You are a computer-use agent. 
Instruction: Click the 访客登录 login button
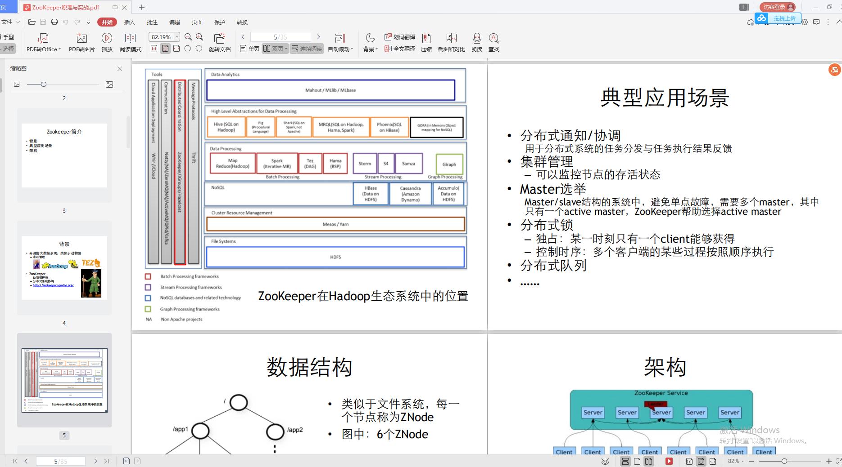[x=777, y=7]
